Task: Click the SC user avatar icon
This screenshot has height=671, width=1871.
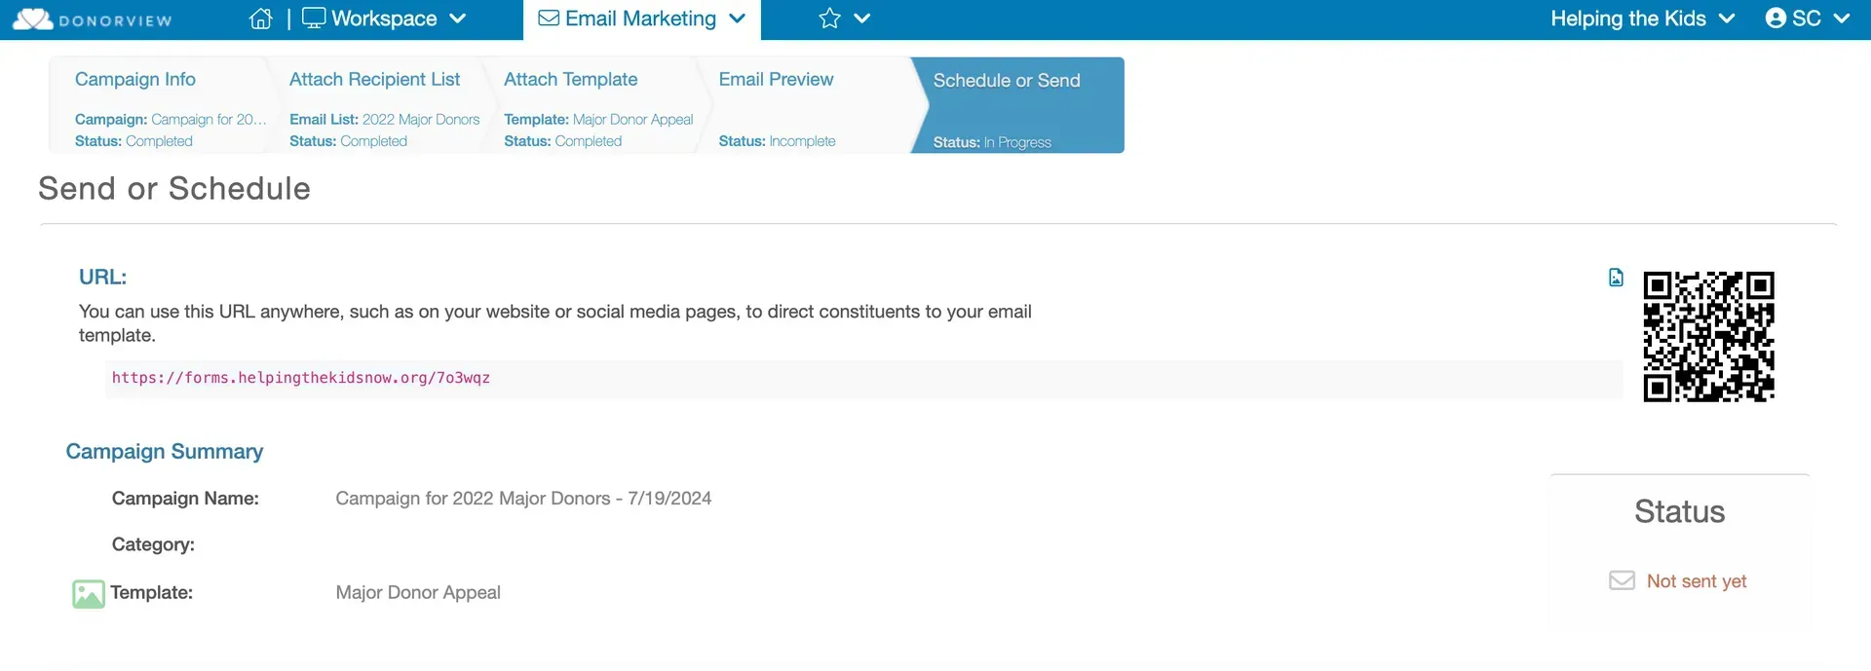Action: [1776, 19]
